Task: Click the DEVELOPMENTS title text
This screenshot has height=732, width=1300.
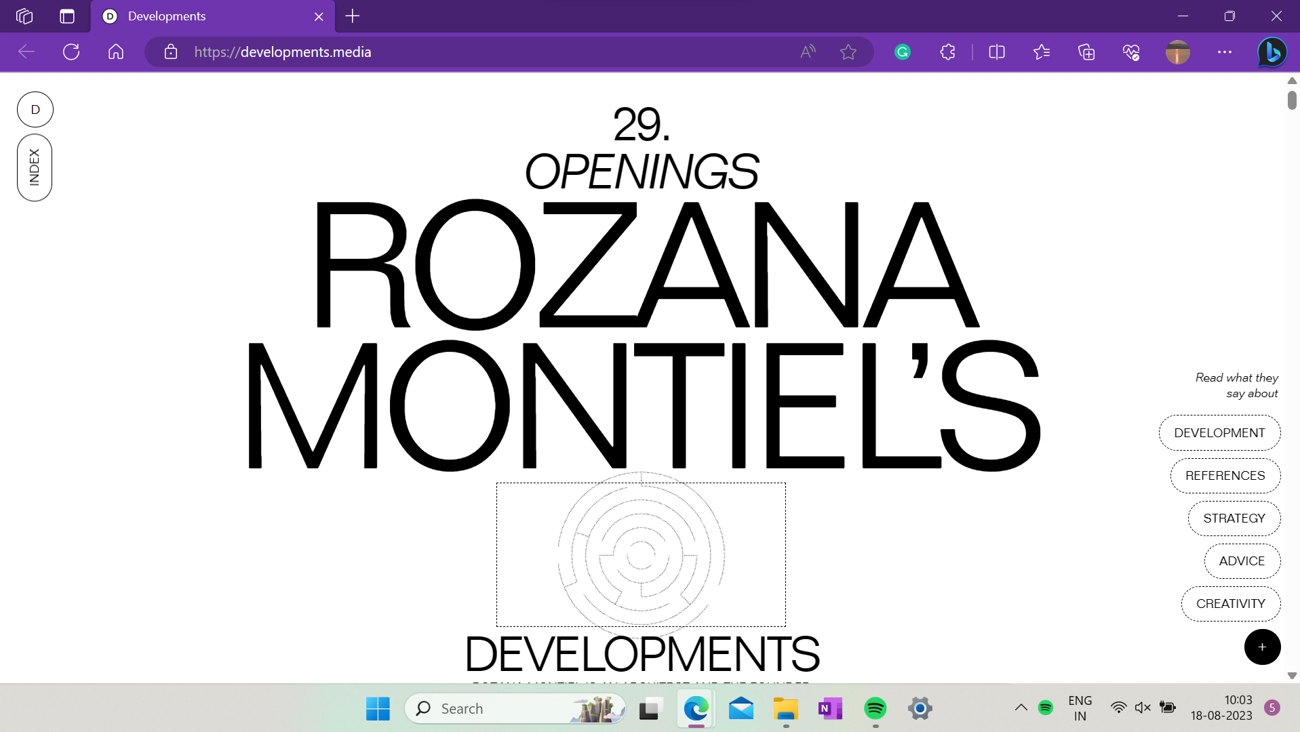Action: [642, 654]
